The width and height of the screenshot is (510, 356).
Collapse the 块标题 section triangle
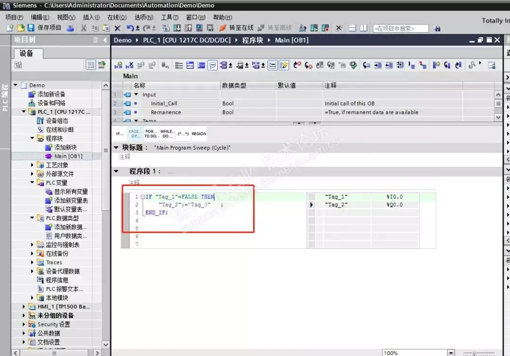(x=116, y=148)
